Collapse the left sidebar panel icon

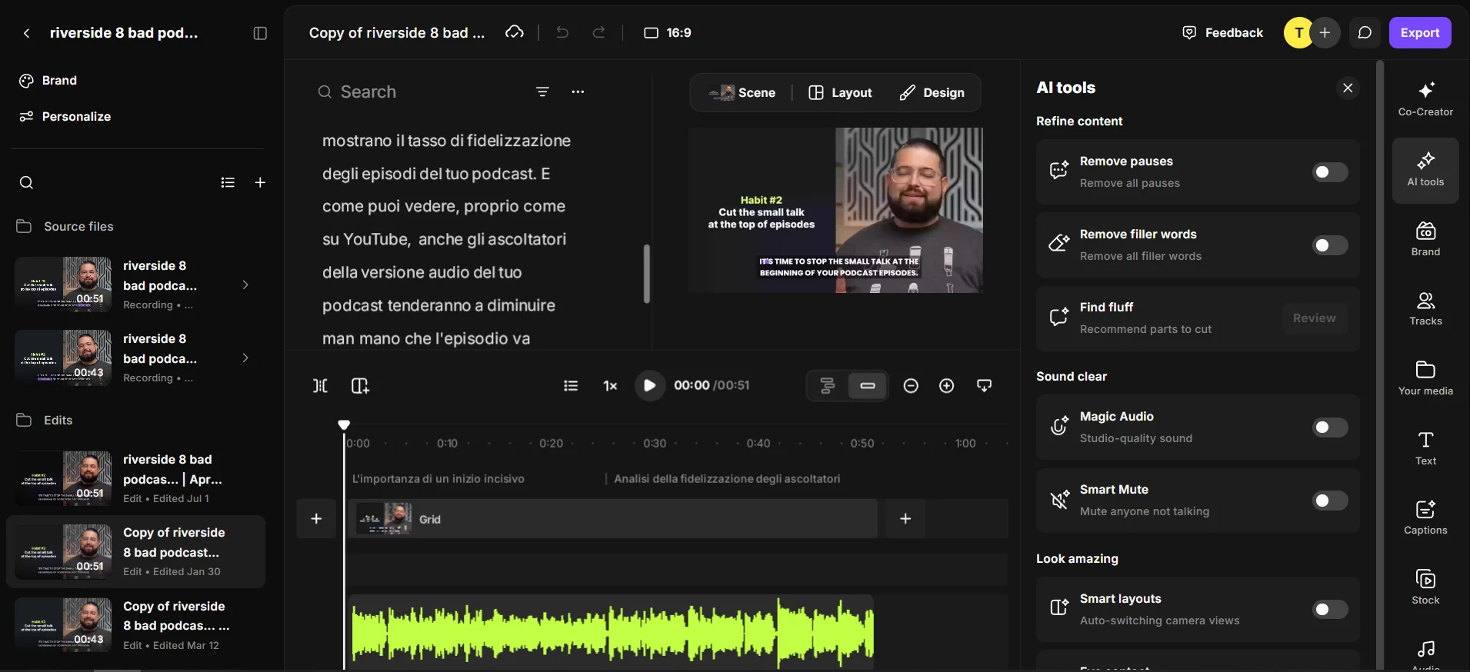[x=260, y=33]
